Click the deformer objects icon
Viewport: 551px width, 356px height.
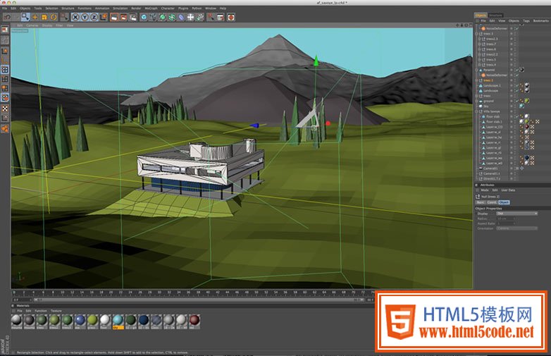[x=181, y=17]
